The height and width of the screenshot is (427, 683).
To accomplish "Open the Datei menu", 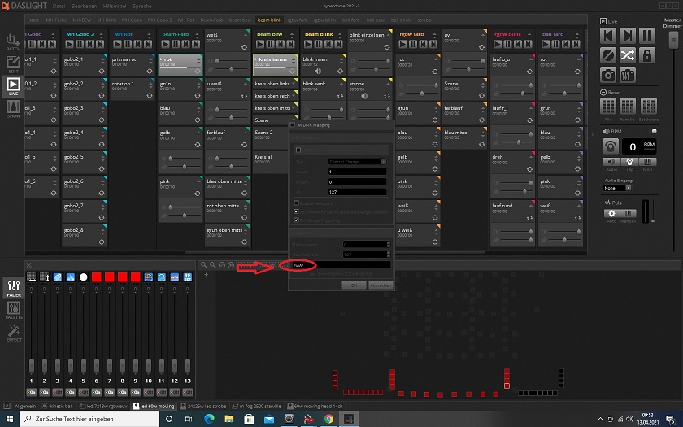I will [59, 7].
